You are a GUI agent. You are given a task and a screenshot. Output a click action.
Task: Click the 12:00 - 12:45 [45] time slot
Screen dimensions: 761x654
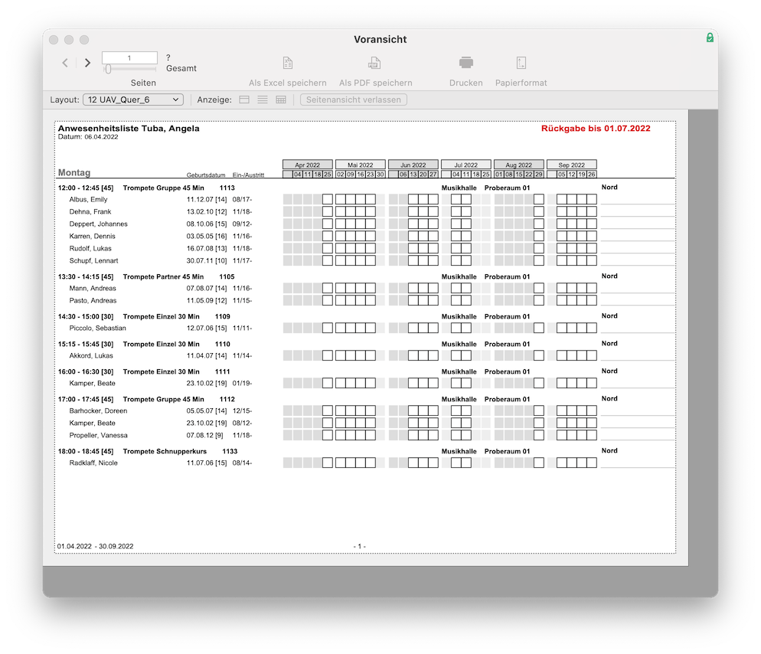(86, 188)
